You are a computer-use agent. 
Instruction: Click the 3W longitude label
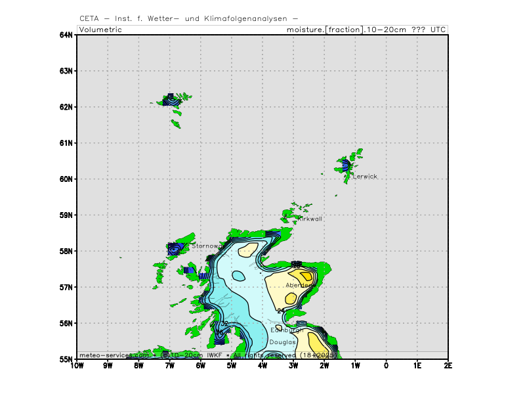point(293,366)
